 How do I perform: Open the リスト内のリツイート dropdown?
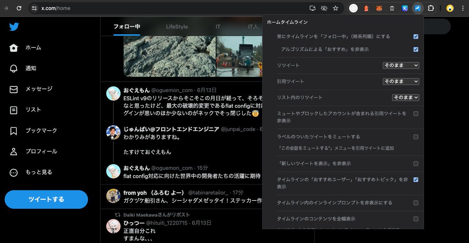[x=405, y=98]
